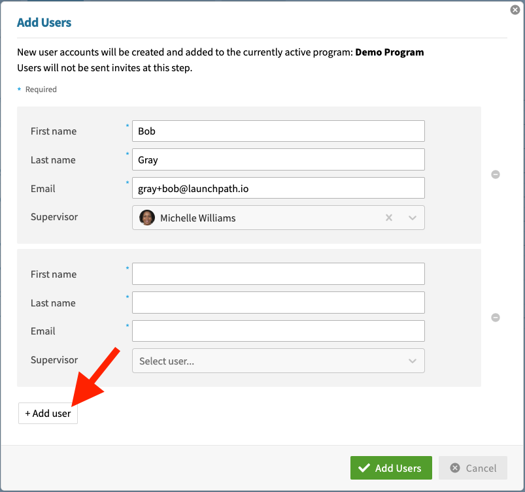
Task: Focus the First name field containing Bob
Action: 278,131
